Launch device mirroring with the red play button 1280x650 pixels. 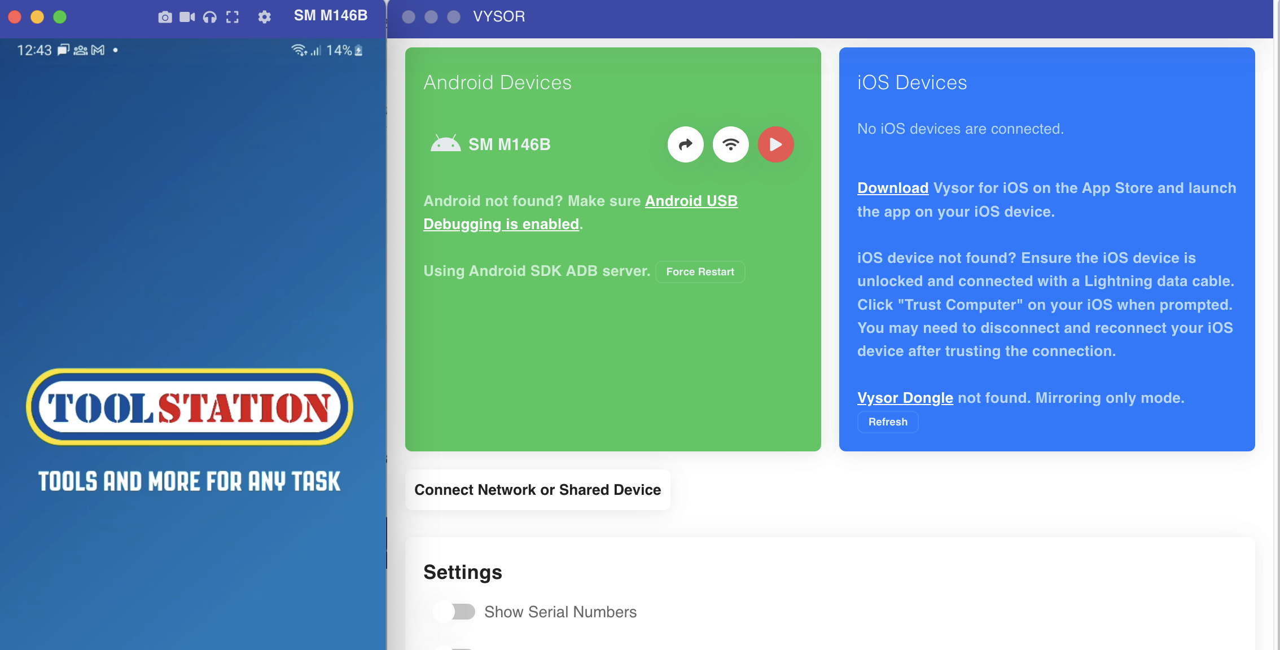[x=775, y=144]
